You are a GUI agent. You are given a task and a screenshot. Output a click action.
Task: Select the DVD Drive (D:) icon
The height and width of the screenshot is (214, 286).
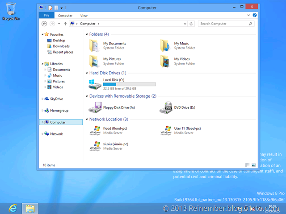coord(166,107)
